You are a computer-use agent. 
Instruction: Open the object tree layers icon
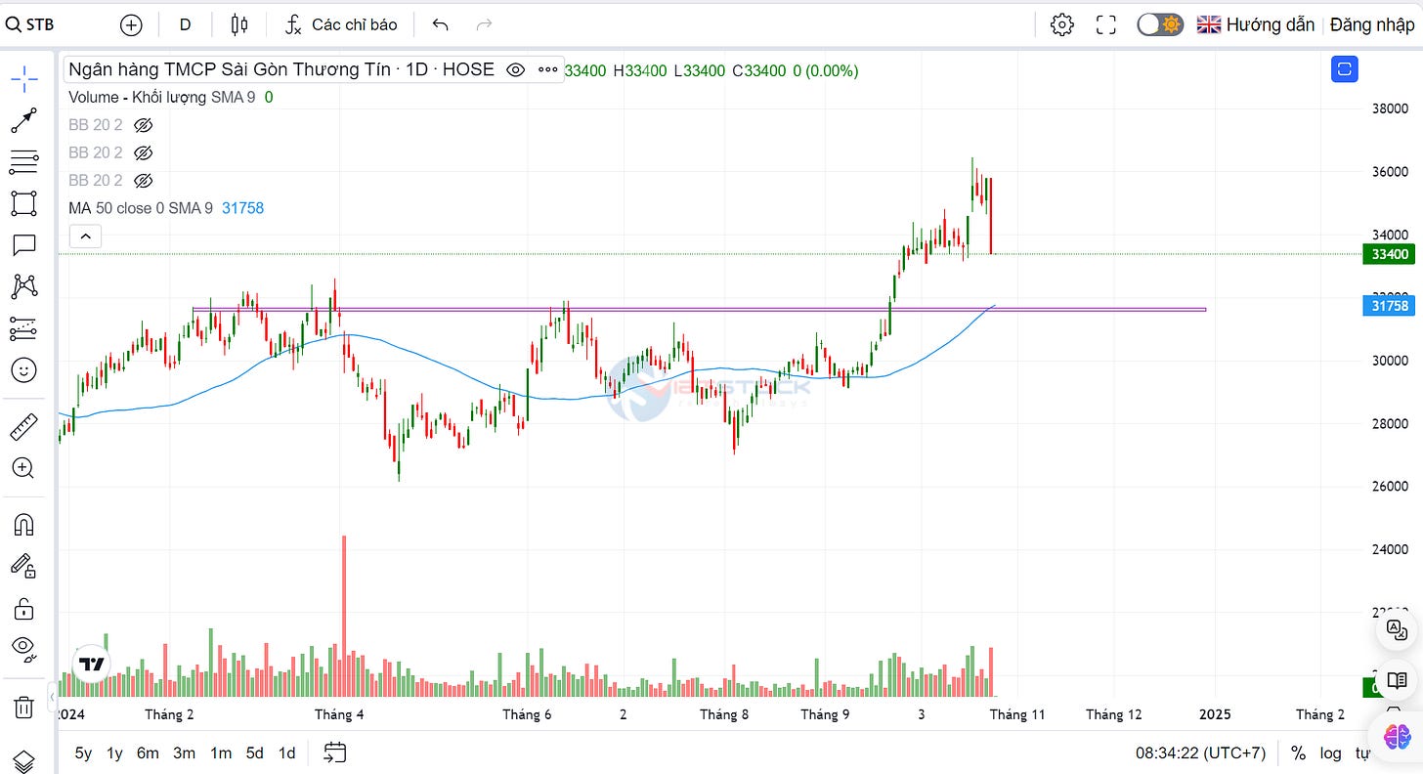24,760
